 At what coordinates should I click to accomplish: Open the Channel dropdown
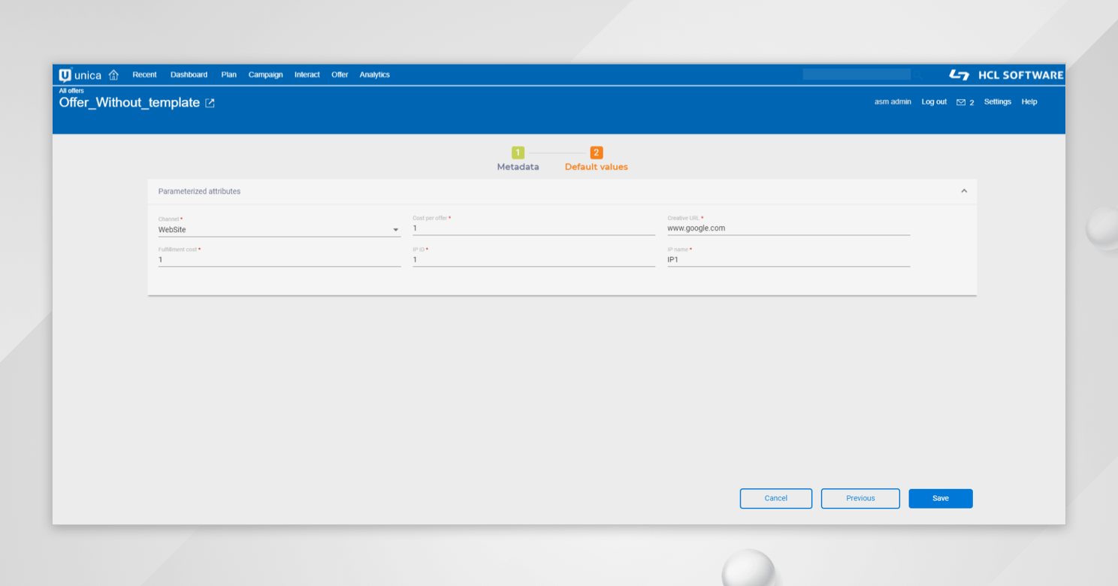coord(396,229)
